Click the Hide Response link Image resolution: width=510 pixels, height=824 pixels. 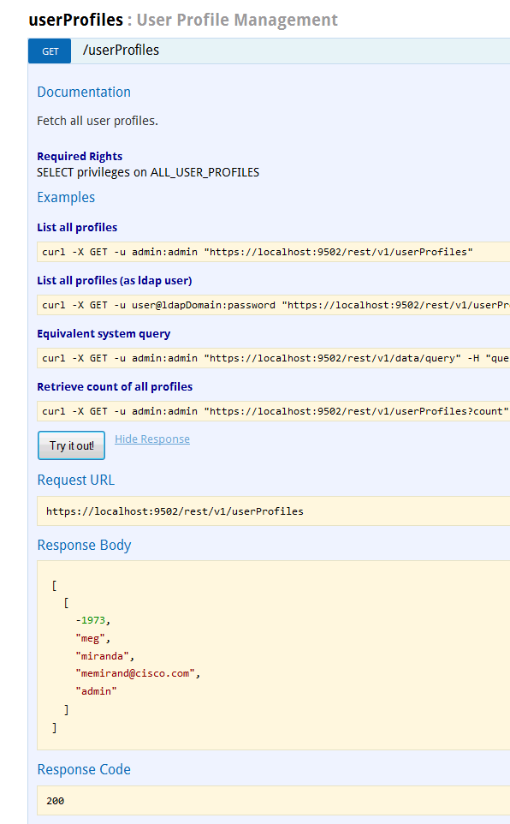pyautogui.click(x=152, y=439)
